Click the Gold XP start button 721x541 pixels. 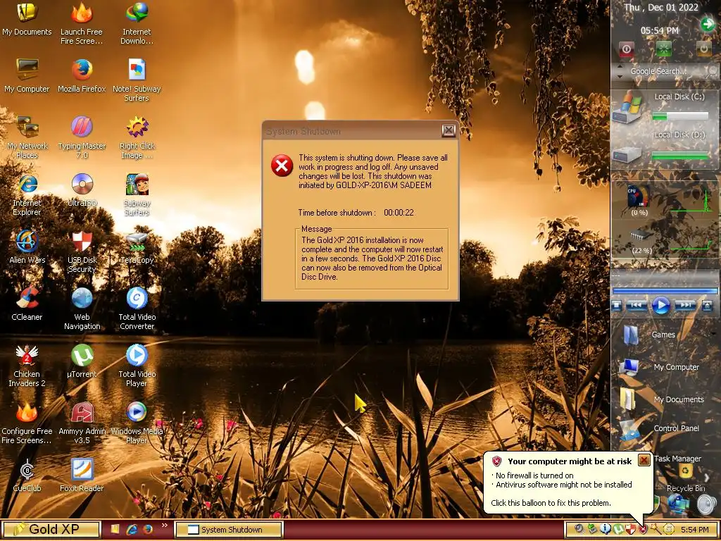coord(51,530)
